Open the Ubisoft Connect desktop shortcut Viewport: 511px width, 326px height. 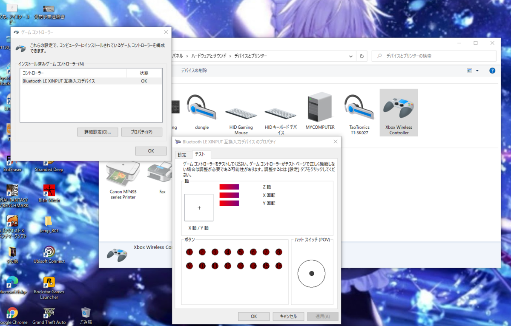[x=49, y=255]
